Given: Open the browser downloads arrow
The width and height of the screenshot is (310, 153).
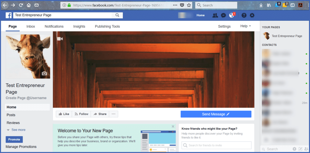Looking at the screenshot, I should 261,5.
